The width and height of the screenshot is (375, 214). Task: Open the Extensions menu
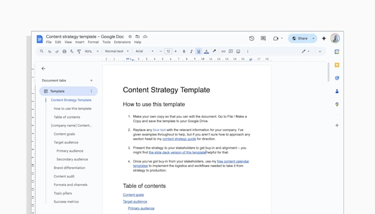[122, 42]
